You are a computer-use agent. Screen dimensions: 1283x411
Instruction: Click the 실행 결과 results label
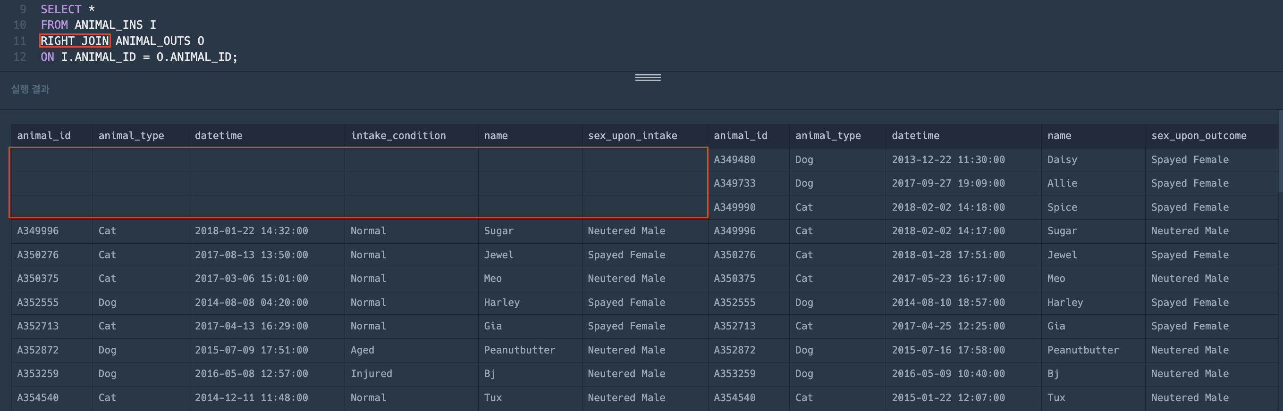click(30, 89)
